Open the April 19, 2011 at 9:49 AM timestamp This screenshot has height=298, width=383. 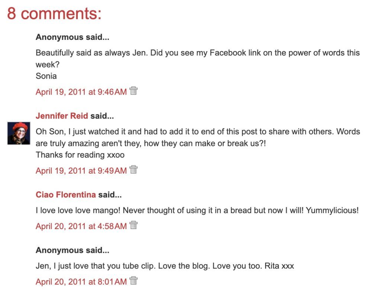pyautogui.click(x=81, y=171)
